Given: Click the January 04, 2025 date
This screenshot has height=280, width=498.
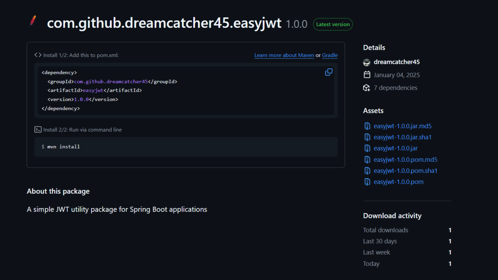Looking at the screenshot, I should pos(397,75).
